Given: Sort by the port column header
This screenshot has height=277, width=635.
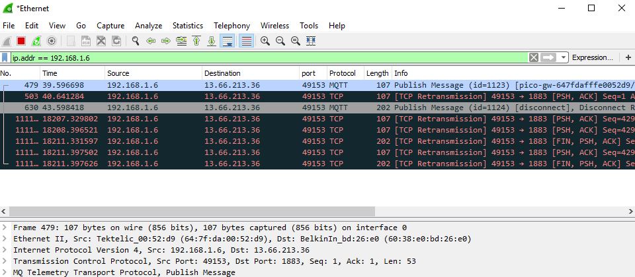Looking at the screenshot, I should [x=313, y=73].
